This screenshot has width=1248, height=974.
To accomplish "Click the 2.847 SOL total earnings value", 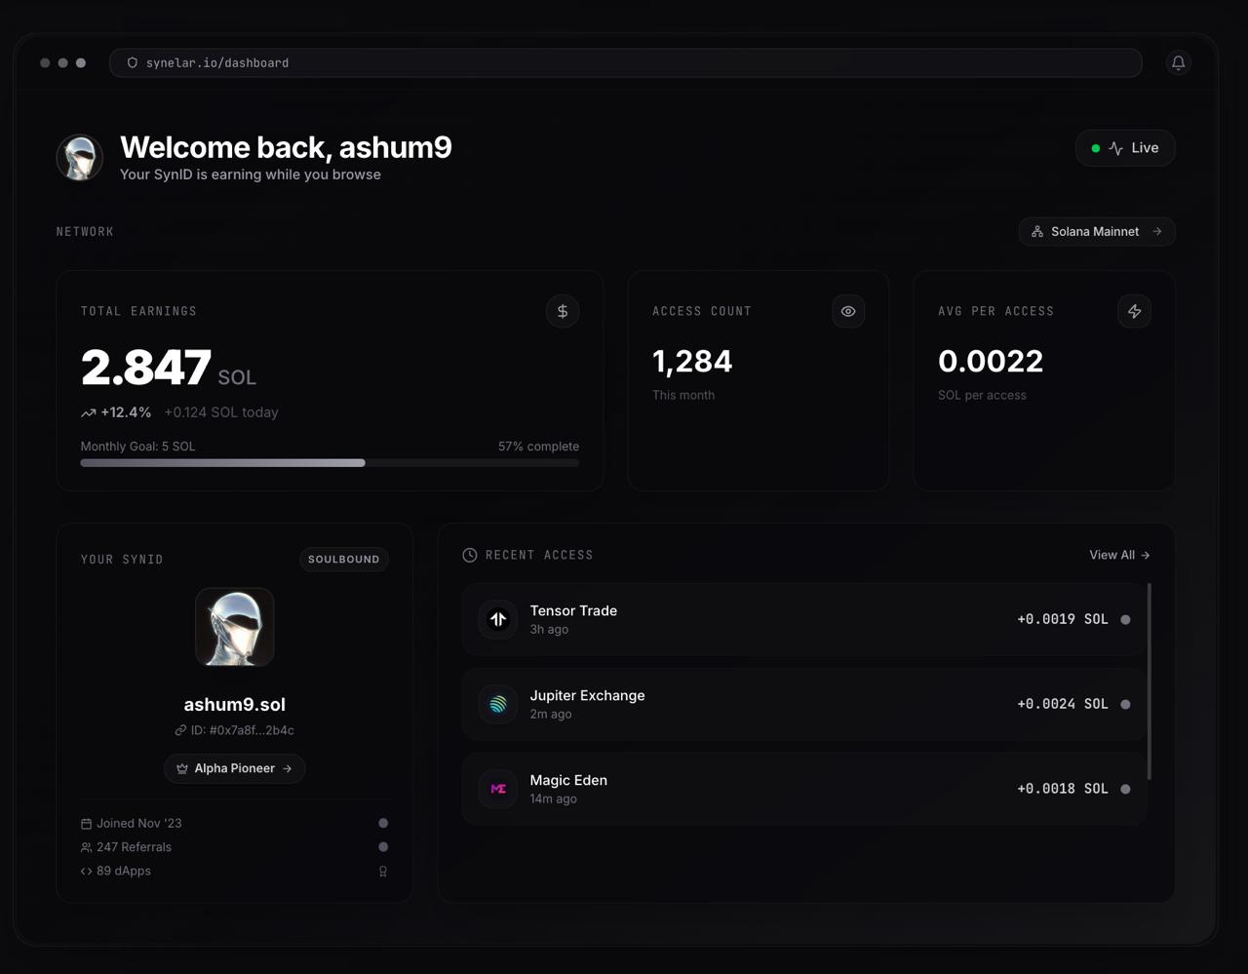I will 168,369.
